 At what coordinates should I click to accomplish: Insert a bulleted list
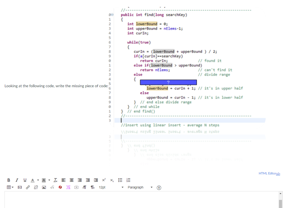point(120,180)
